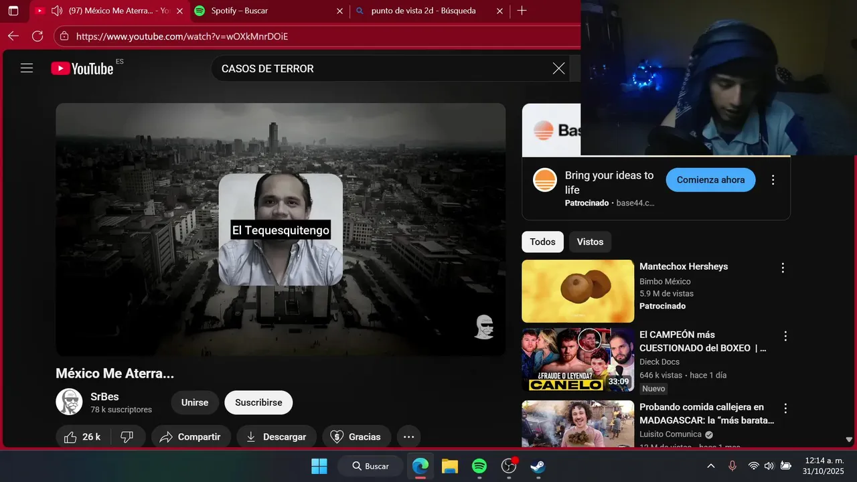Screen dimensions: 857x482
Task: Go to YouTube home via logo
Action: (x=82, y=68)
